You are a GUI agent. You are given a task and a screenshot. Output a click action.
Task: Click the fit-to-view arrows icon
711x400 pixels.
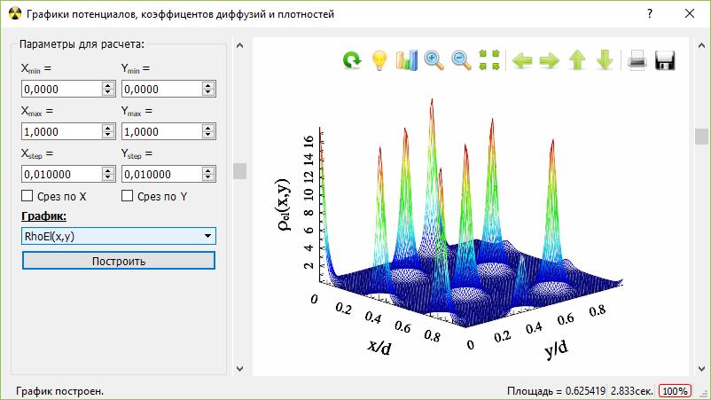click(x=489, y=60)
